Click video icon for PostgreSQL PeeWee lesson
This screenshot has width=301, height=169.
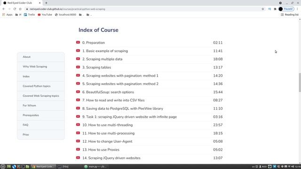click(x=78, y=108)
